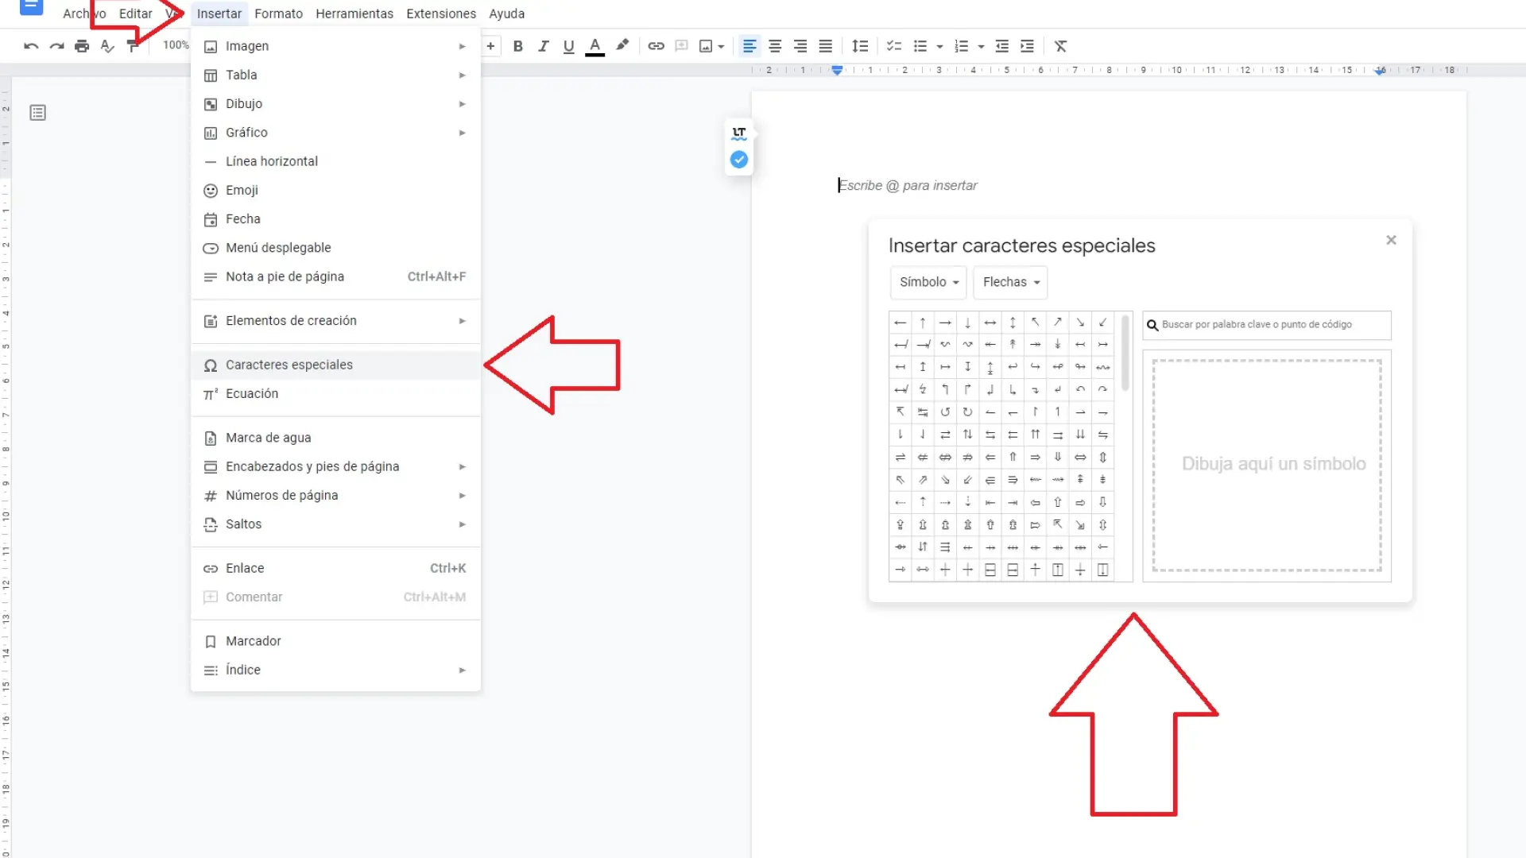Click the spell check icon
The height and width of the screenshot is (858, 1526).
(x=107, y=46)
